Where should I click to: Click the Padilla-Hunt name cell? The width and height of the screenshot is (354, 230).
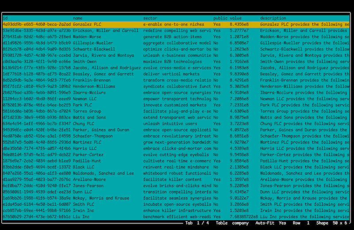[87, 161]
